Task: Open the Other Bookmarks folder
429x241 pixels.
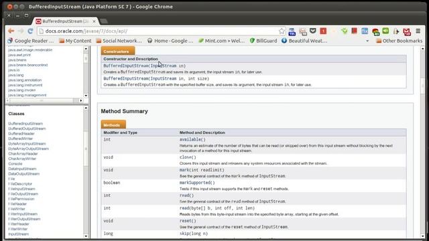Action: click(x=400, y=41)
